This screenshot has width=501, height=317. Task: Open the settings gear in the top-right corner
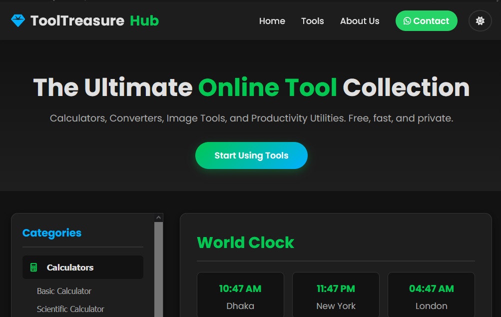[480, 20]
